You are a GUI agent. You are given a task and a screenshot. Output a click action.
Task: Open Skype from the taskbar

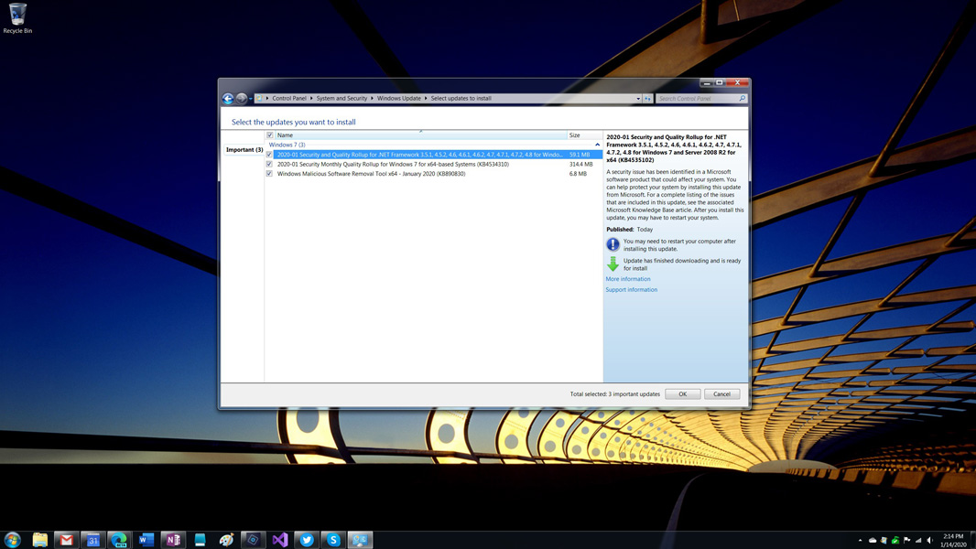[x=333, y=540]
